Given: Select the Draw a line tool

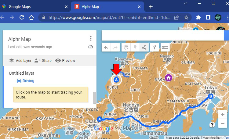Looking at the screenshot, I should (144, 47).
